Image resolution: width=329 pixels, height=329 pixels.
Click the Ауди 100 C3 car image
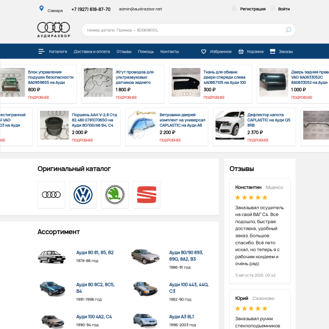tap(145, 288)
